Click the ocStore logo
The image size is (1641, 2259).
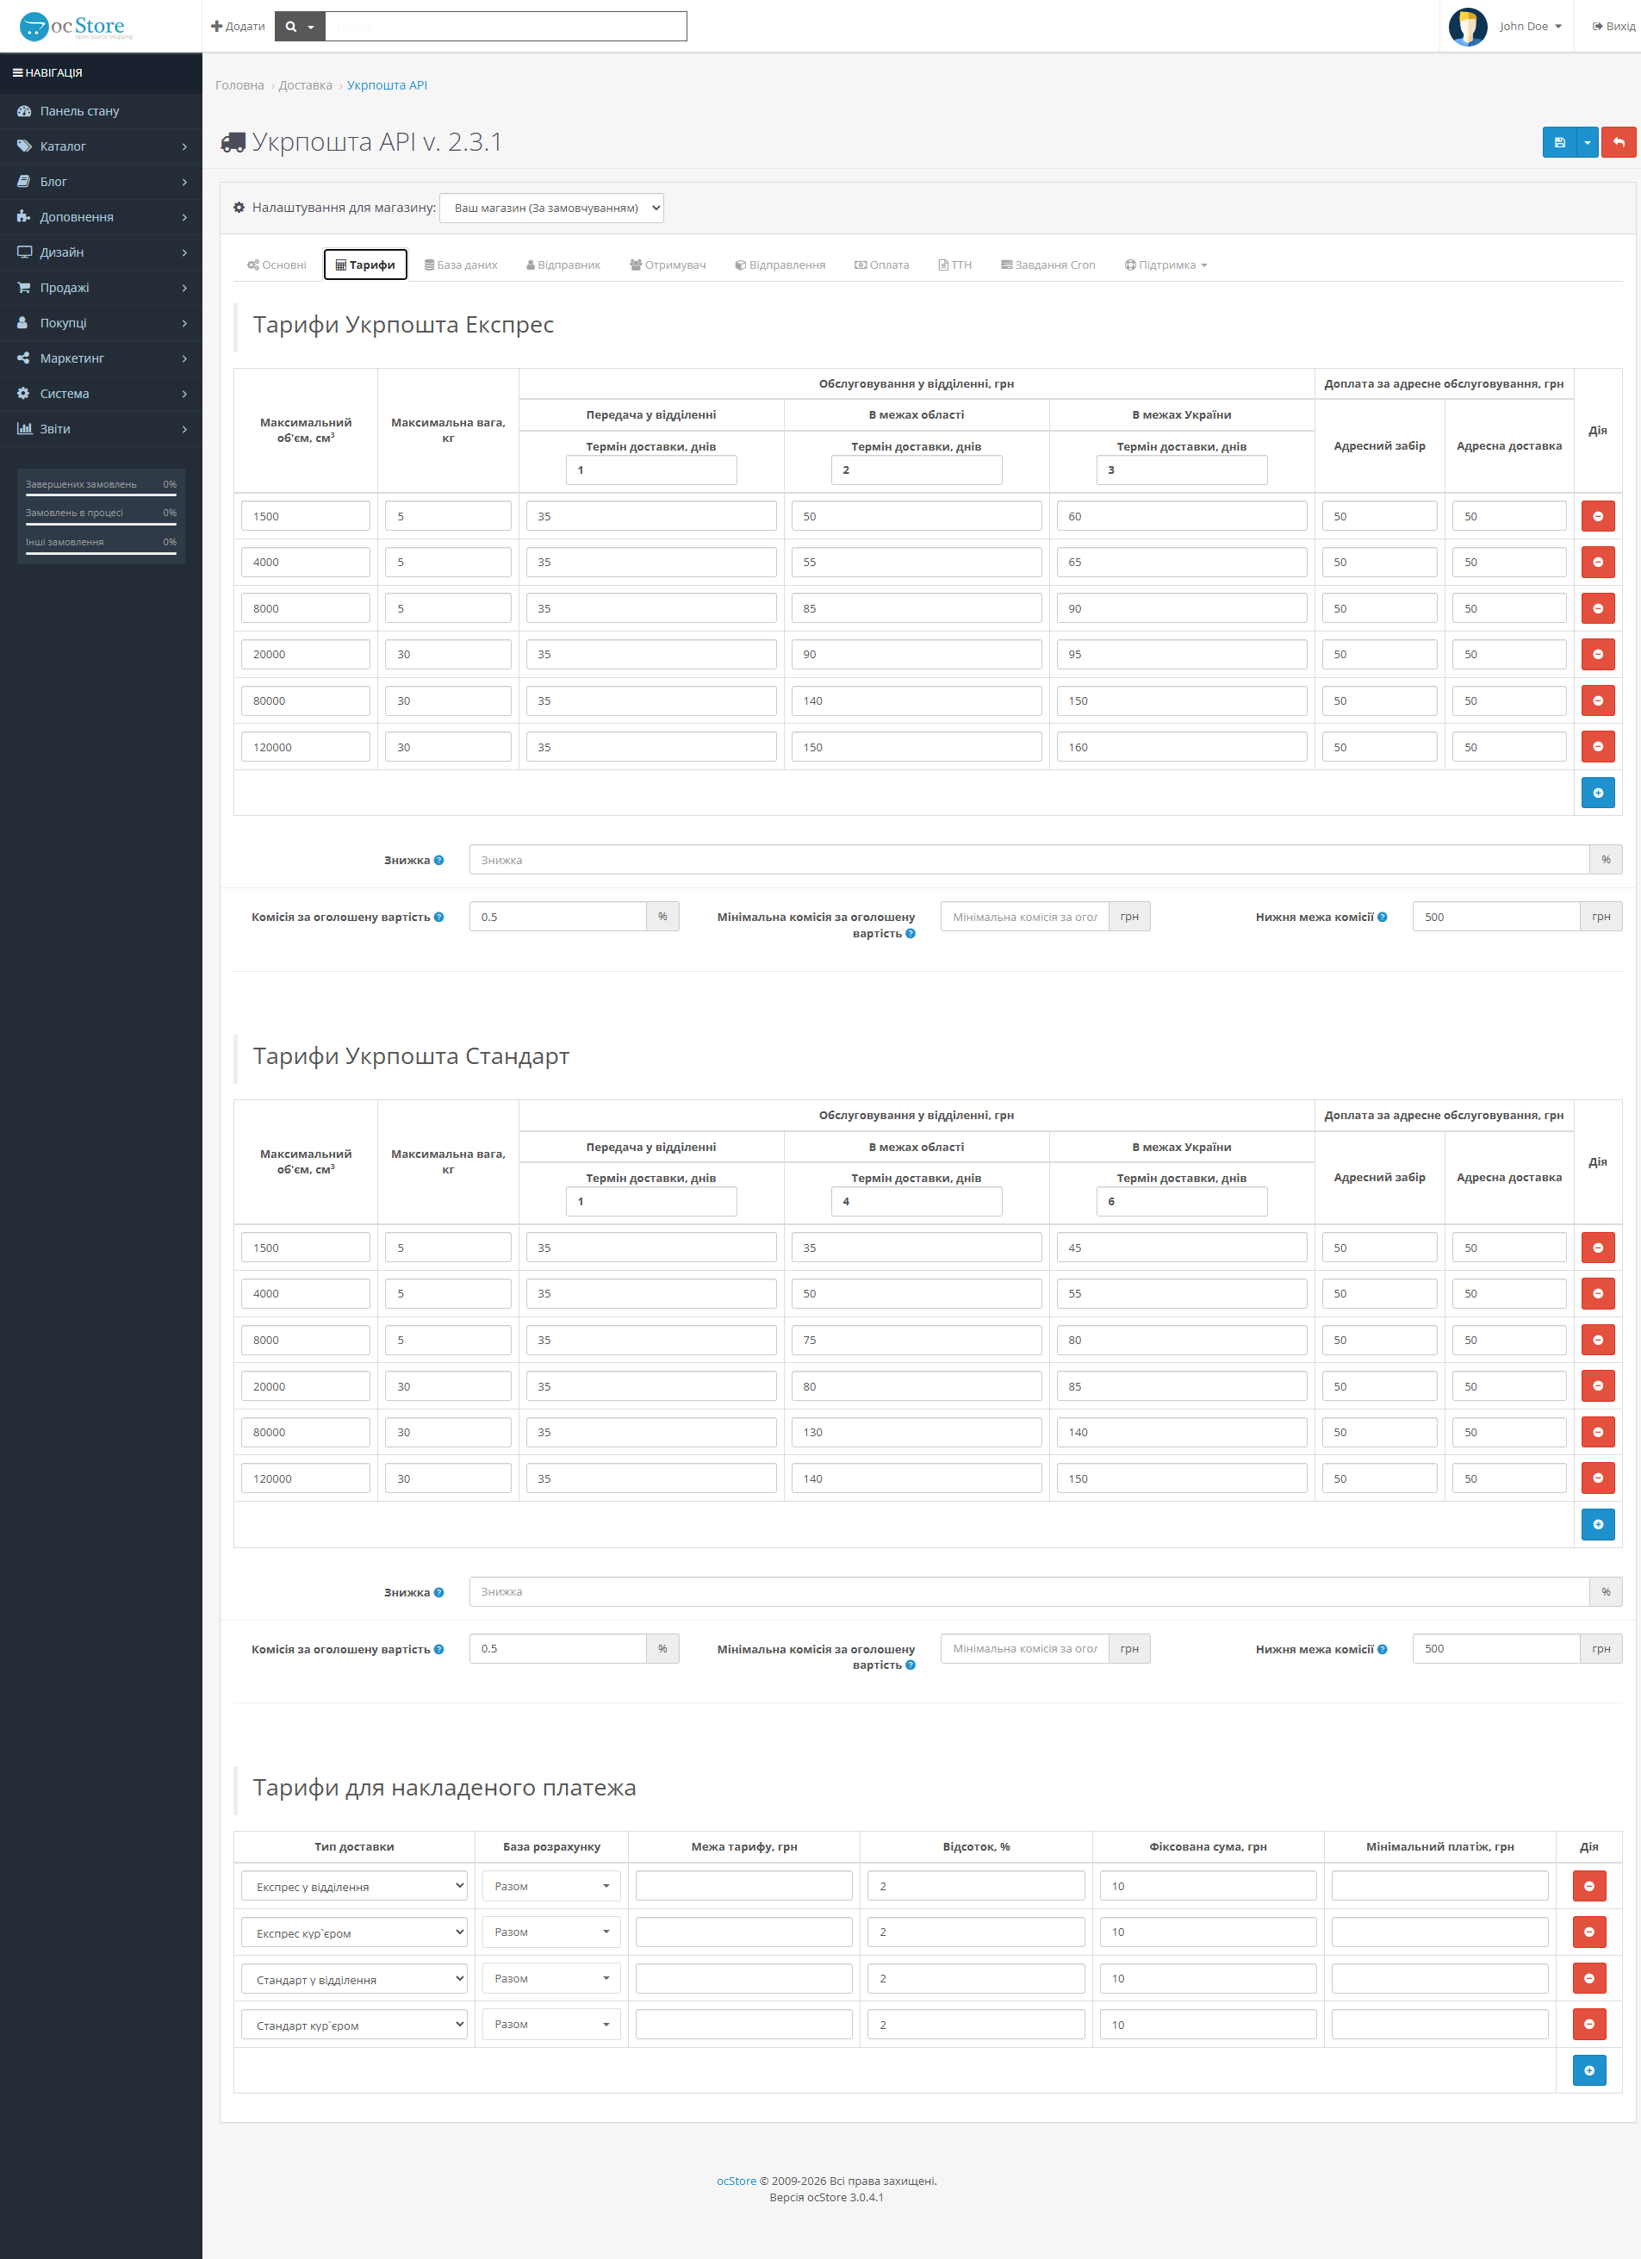[76, 27]
